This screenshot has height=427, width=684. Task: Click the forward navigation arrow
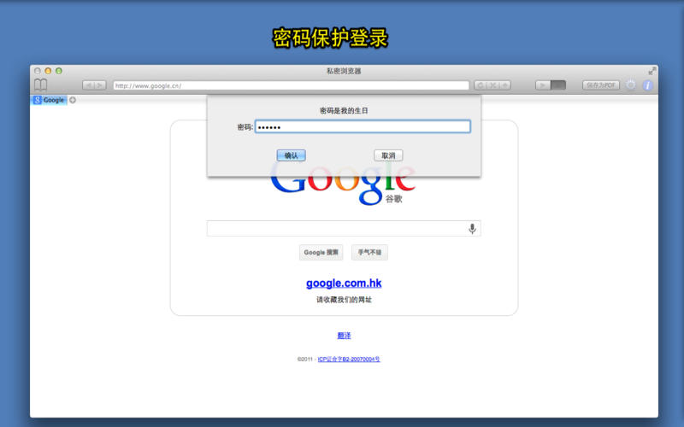[100, 85]
